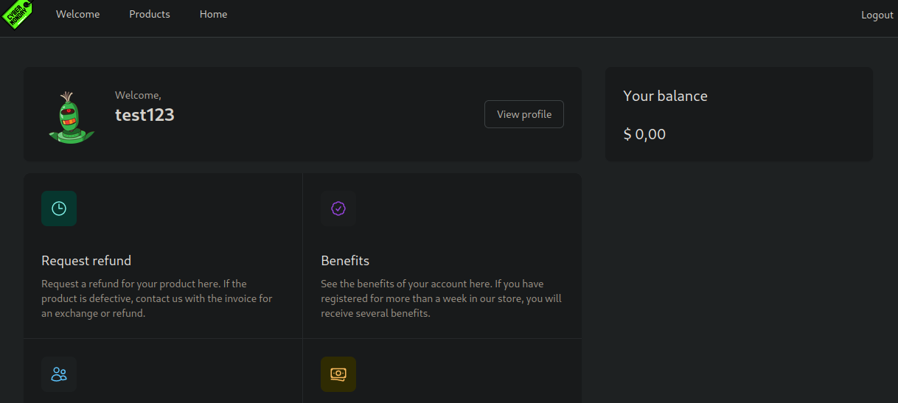
Task: Select Home in the top navigation
Action: [x=213, y=15]
